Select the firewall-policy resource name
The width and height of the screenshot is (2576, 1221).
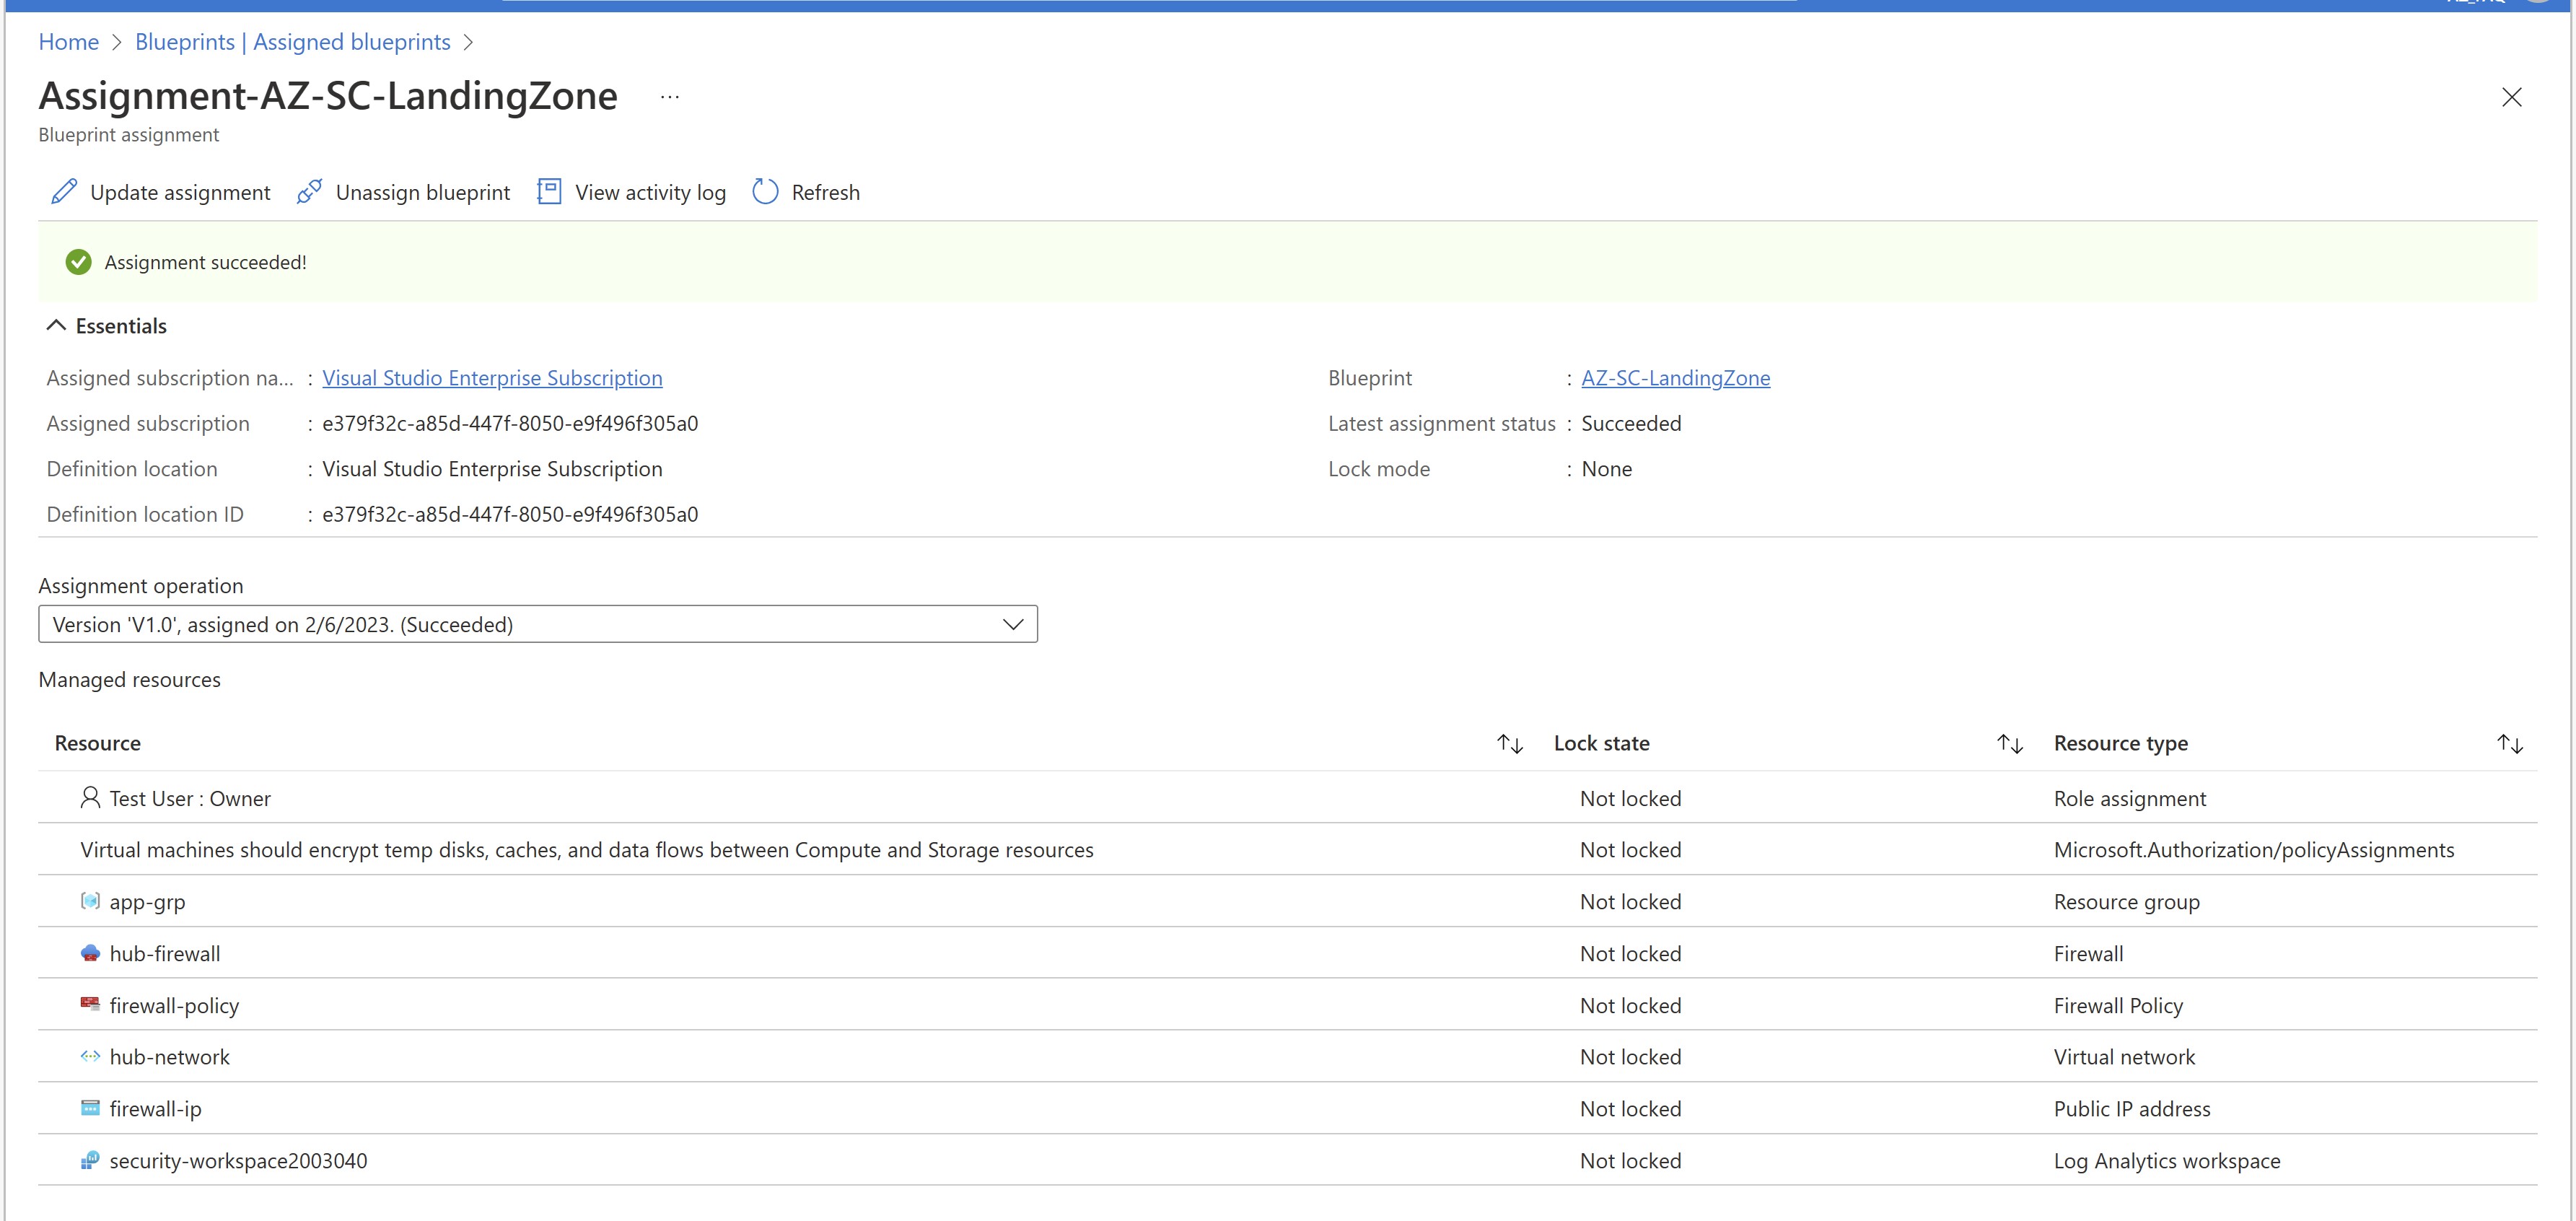174,1005
